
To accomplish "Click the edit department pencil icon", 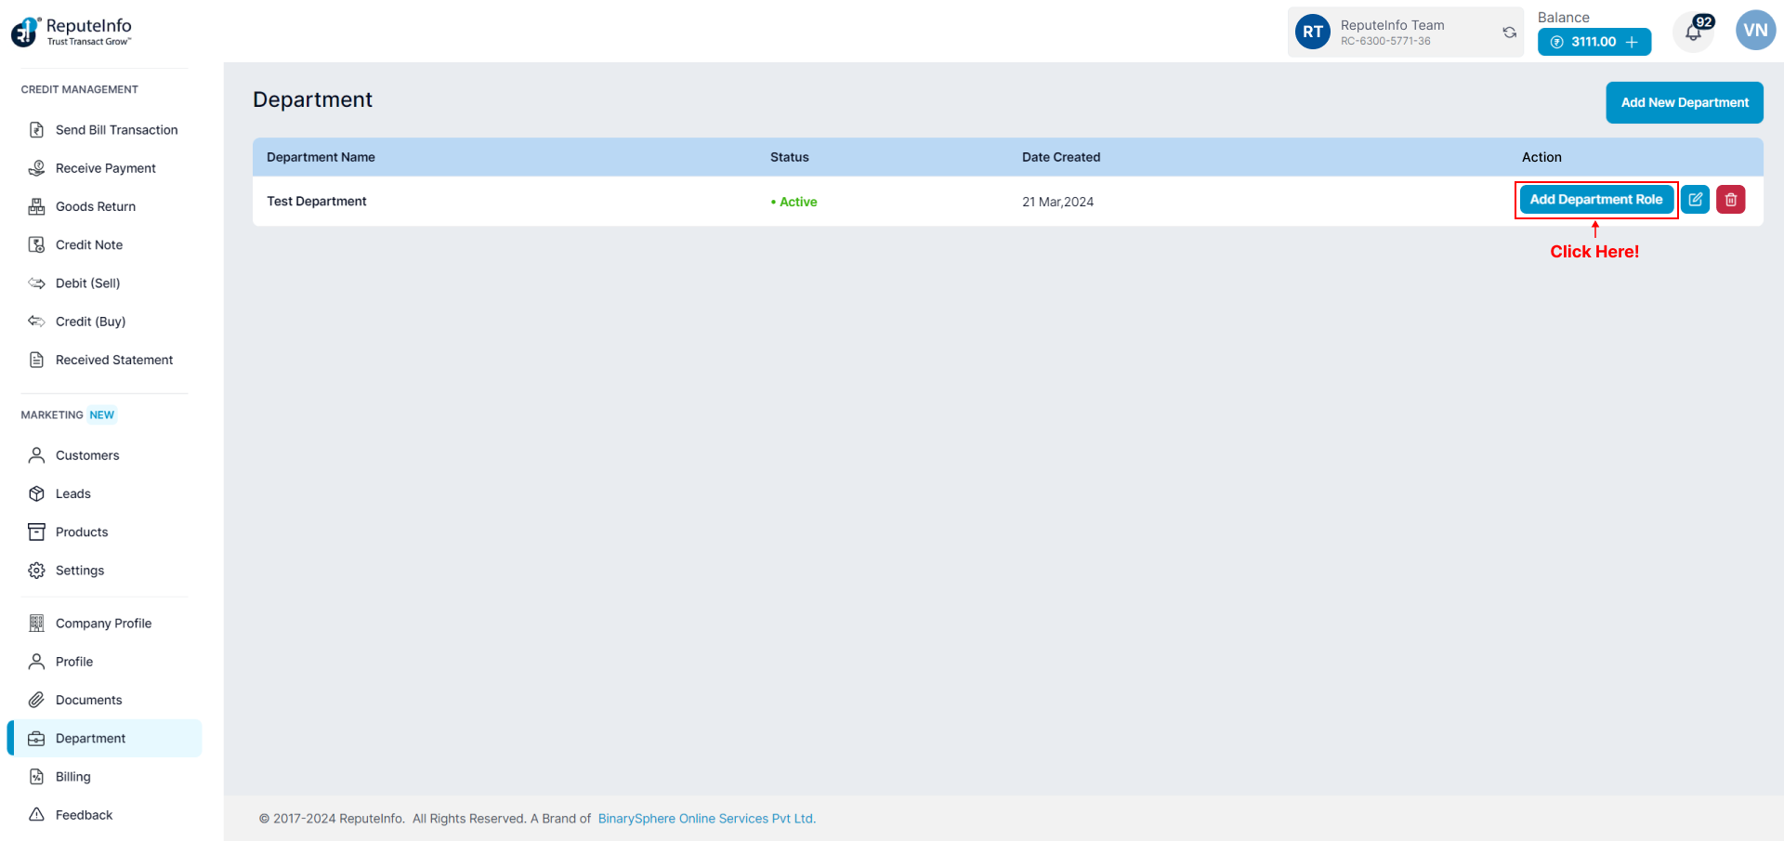I will (1695, 200).
